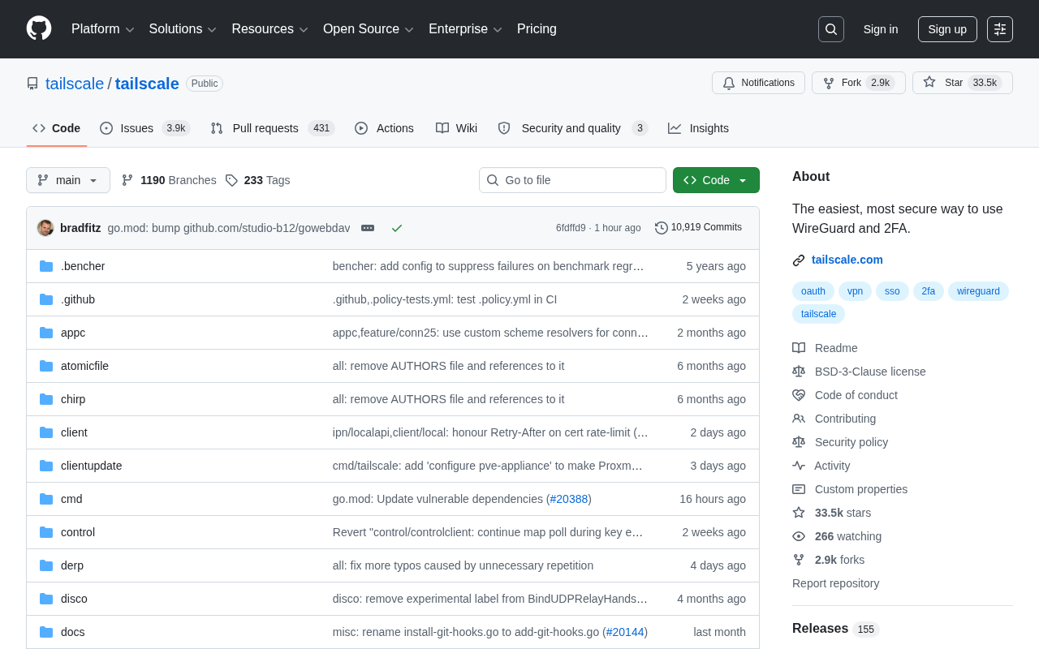Click the Sign in link
The height and width of the screenshot is (649, 1039).
[881, 29]
